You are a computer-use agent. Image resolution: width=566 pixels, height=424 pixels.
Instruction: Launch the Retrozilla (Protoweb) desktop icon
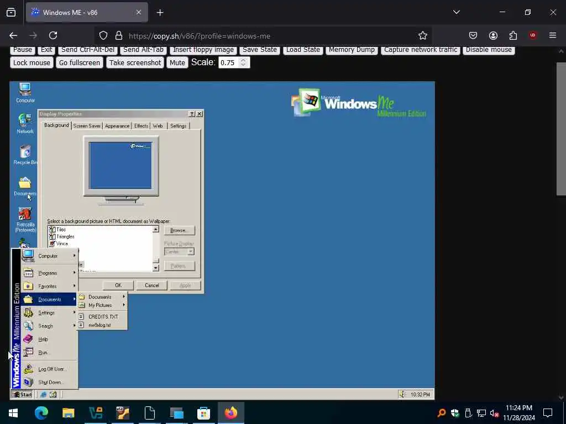[25, 220]
